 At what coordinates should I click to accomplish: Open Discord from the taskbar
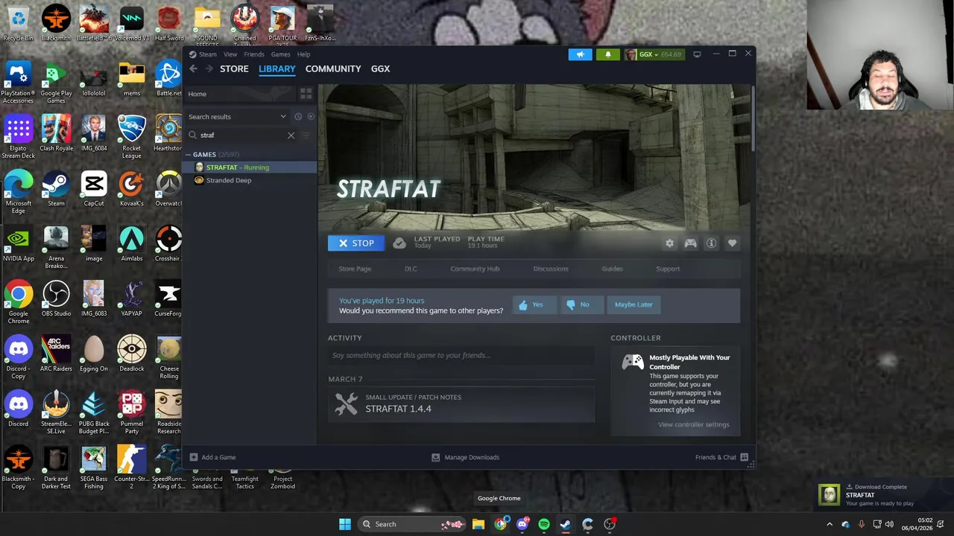point(522,524)
